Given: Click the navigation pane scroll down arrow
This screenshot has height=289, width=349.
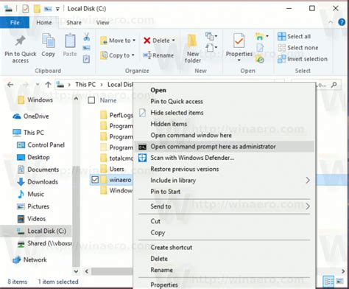Looking at the screenshot, I should point(76,271).
